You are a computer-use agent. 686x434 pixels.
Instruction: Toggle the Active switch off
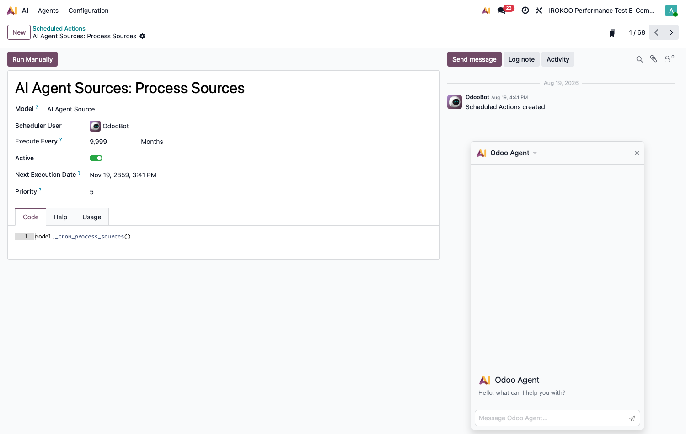(96, 158)
